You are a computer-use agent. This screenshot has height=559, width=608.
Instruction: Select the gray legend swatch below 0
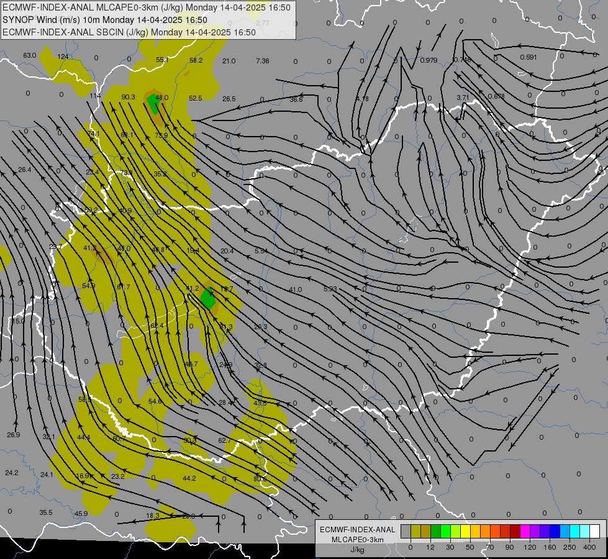tap(406, 531)
